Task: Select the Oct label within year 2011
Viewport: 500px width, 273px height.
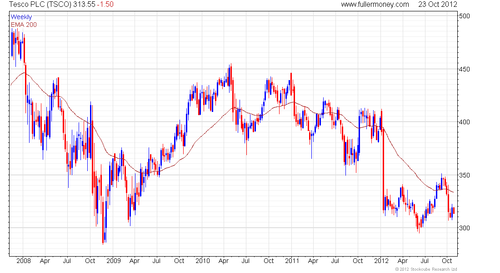Action: tap(358, 261)
